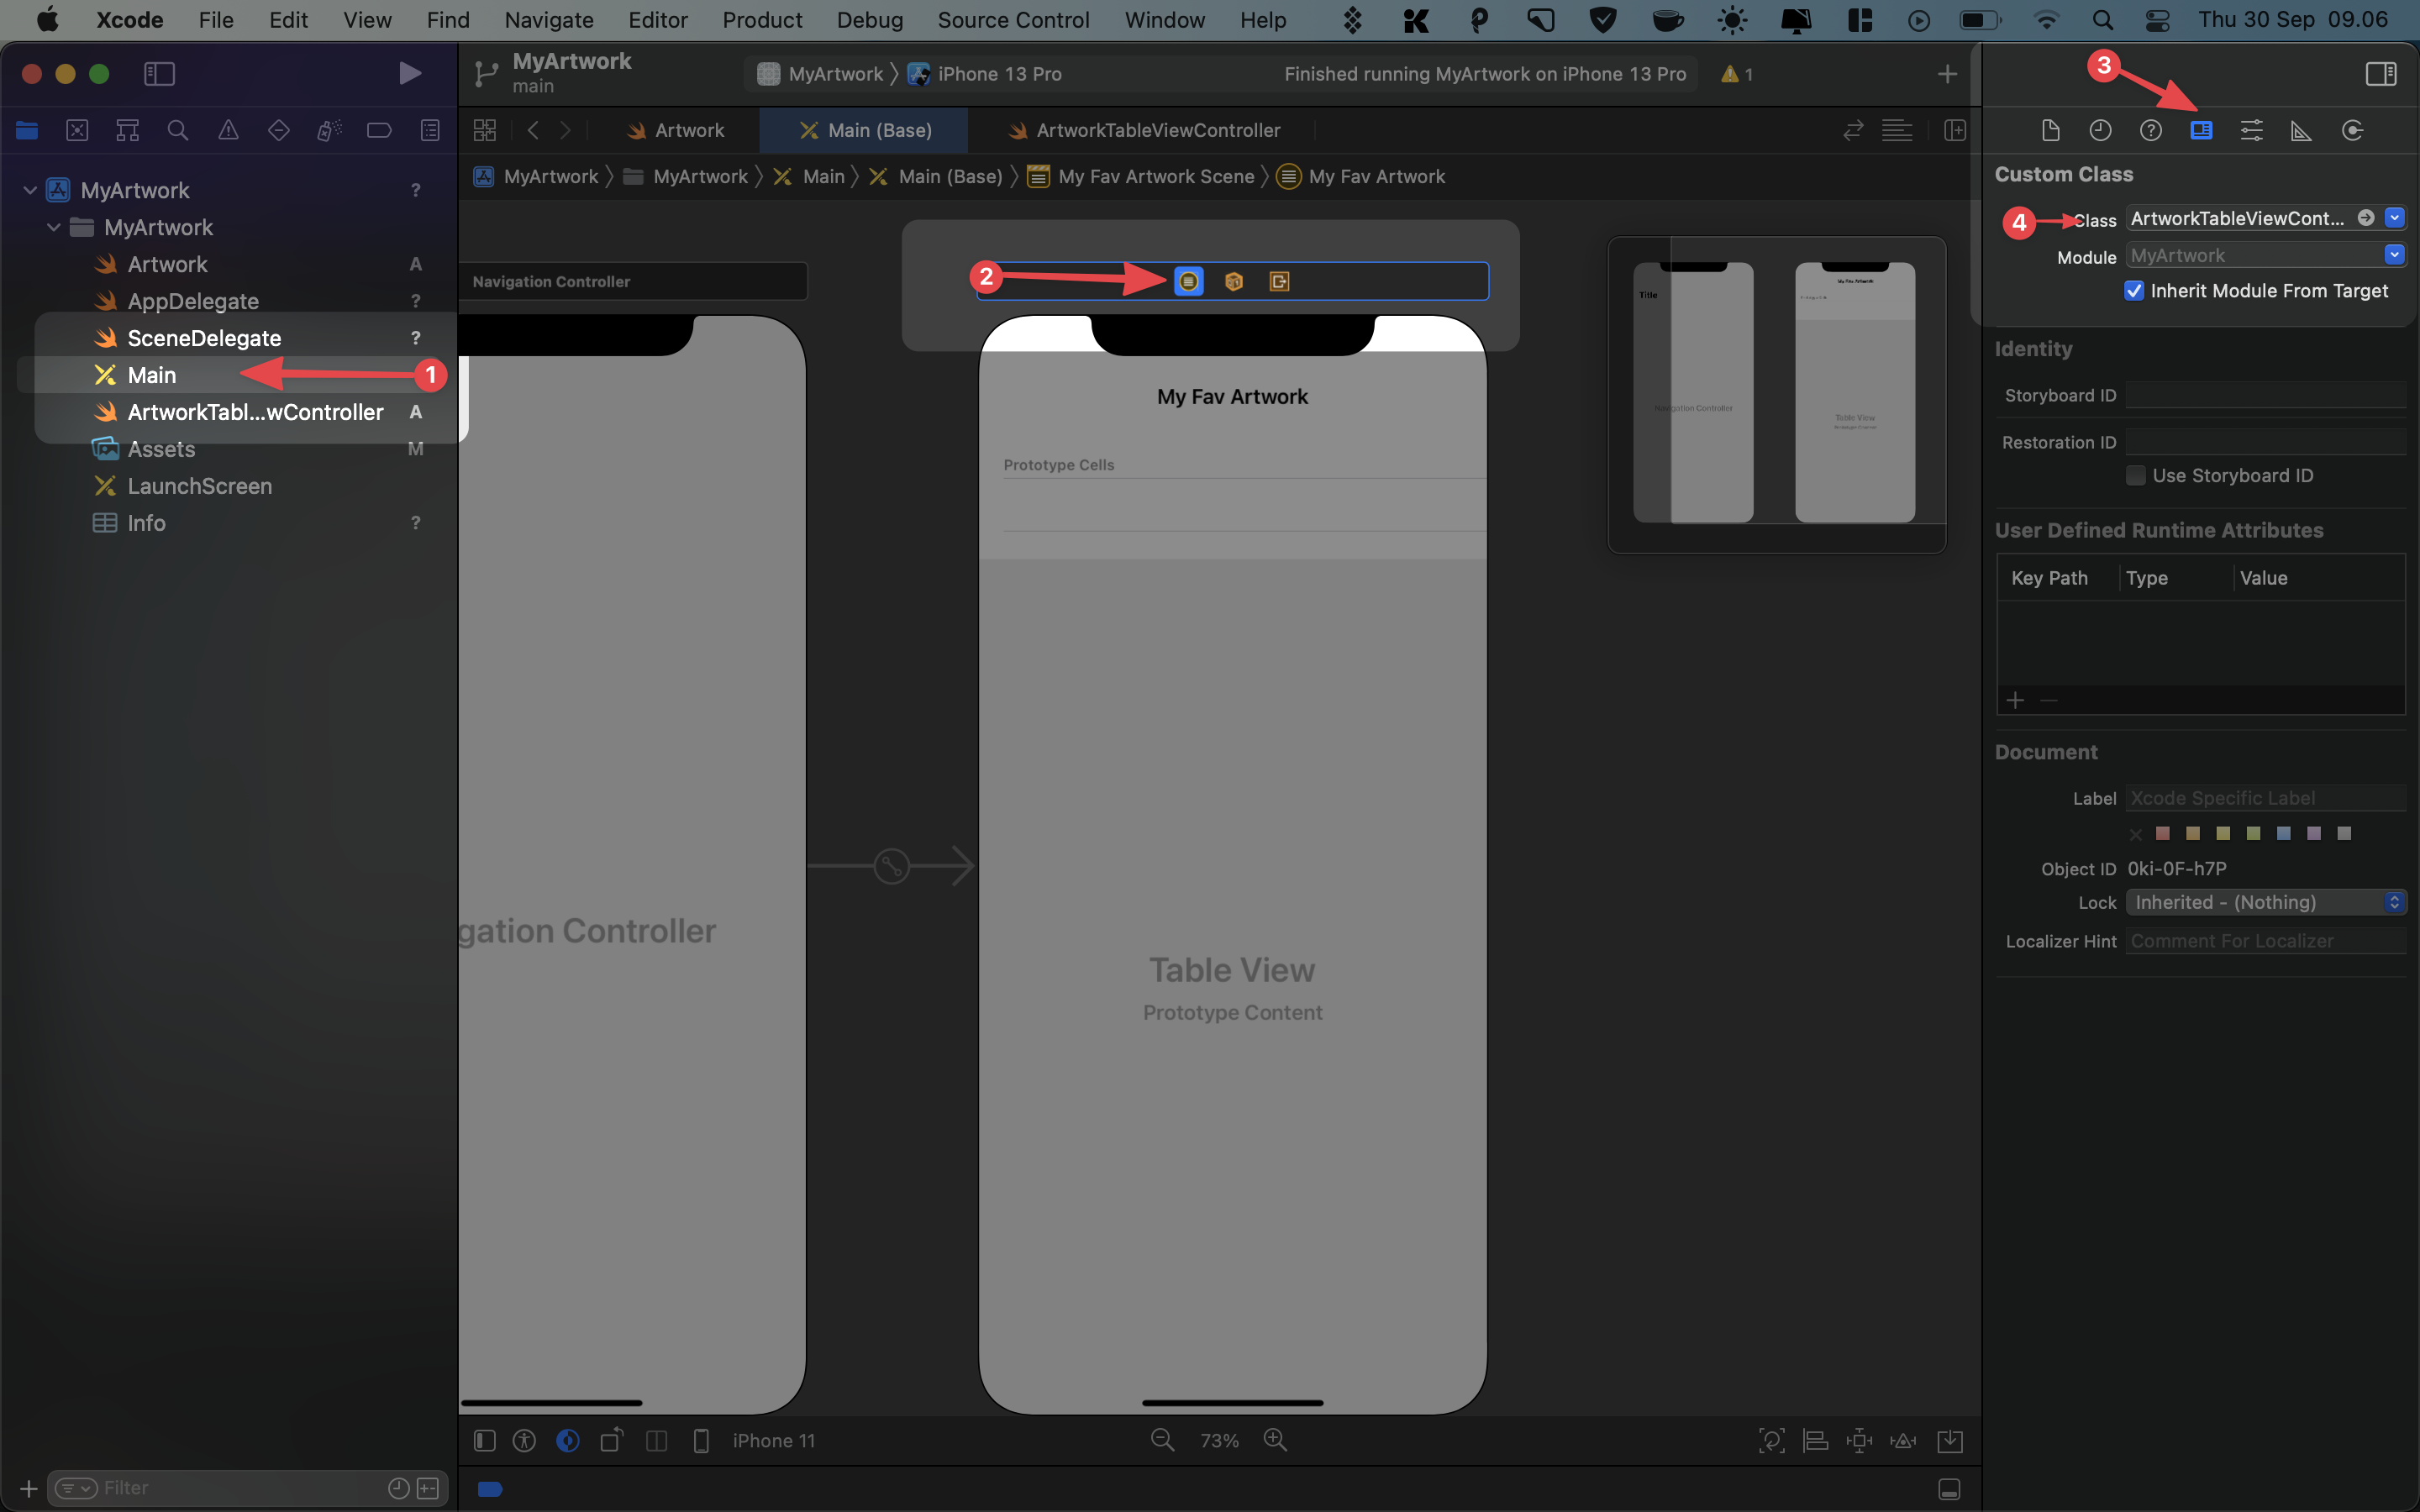Toggle Inherit Module From Target checkbox
This screenshot has width=2420, height=1512.
(2134, 291)
